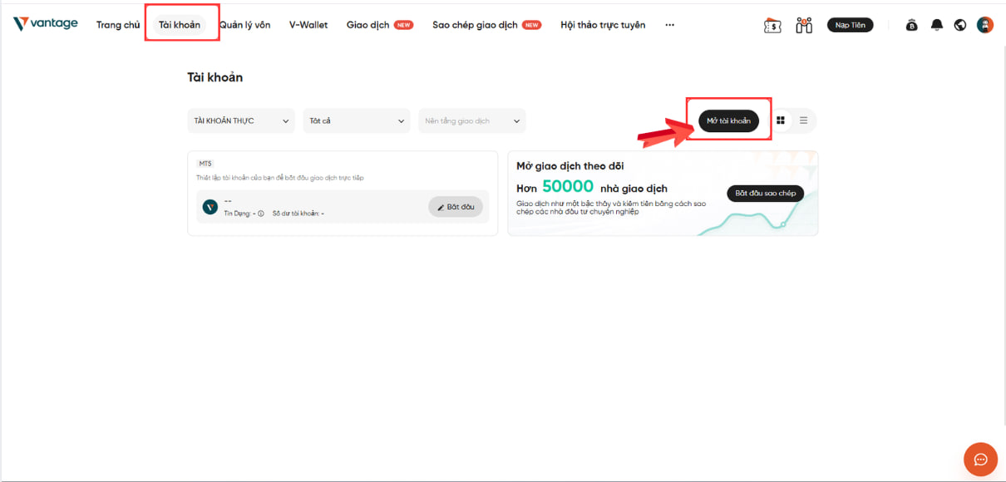Expand the TÀI KHOẢN THỰC dropdown
The height and width of the screenshot is (482, 1006).
coord(241,121)
